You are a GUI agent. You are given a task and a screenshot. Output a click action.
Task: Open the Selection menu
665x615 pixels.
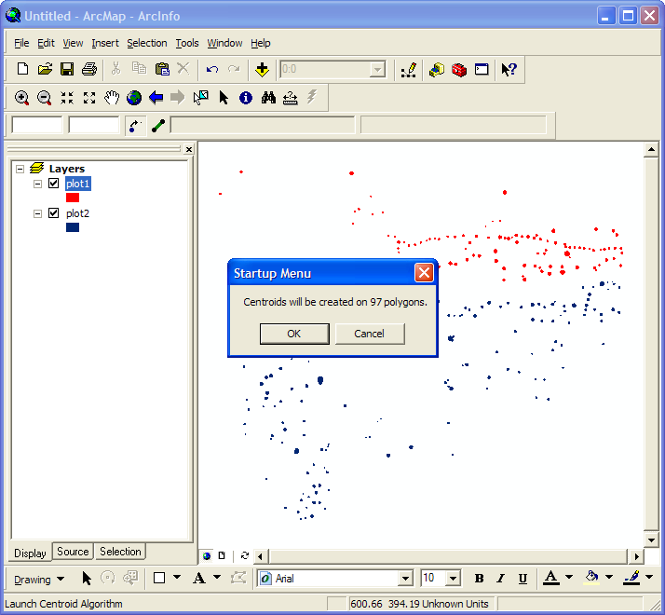[147, 43]
